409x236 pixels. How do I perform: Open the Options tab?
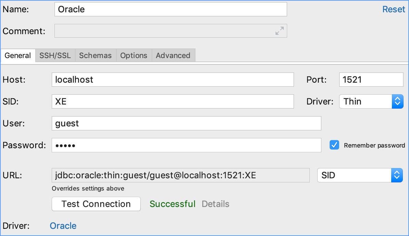tap(134, 55)
